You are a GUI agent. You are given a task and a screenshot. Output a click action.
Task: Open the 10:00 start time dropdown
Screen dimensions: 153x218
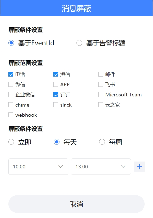38,167
